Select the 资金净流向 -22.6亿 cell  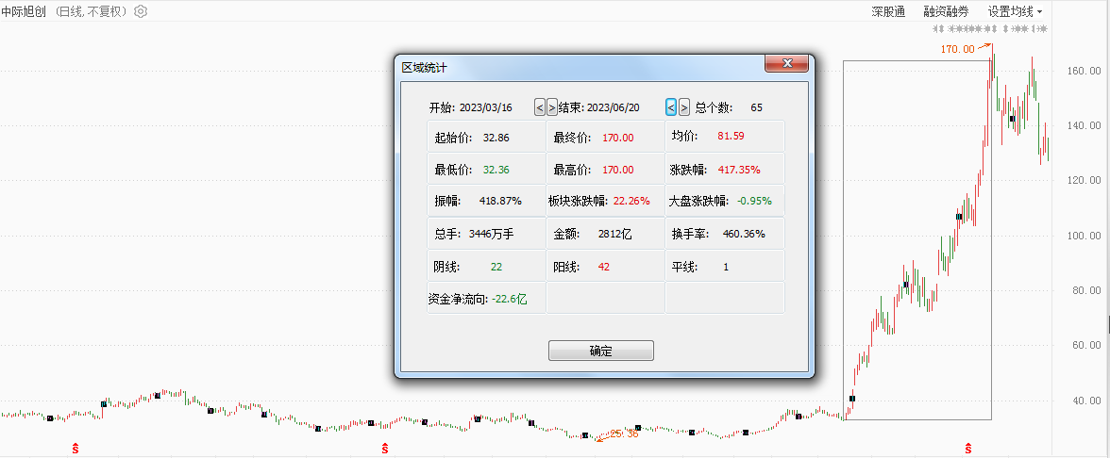pyautogui.click(x=485, y=299)
